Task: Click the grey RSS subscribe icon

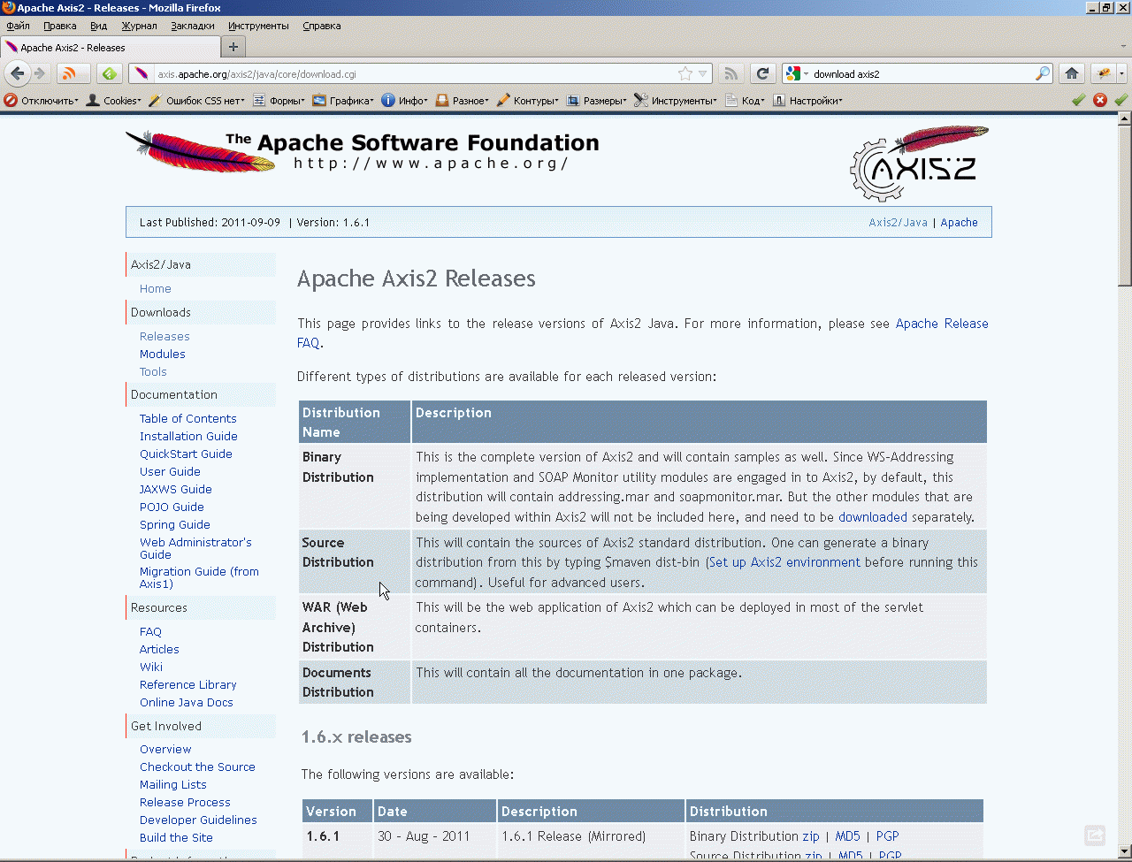Action: click(x=730, y=73)
